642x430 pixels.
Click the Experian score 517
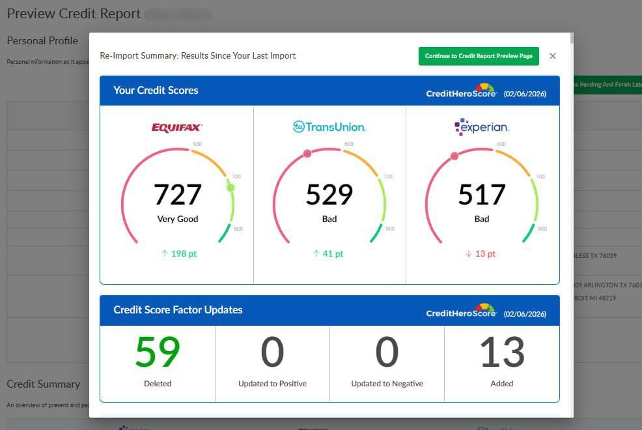point(482,194)
